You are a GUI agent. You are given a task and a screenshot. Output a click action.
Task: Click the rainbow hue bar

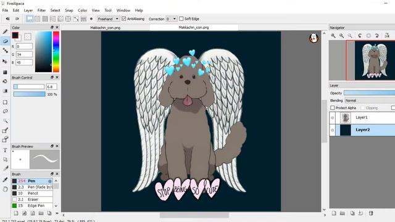pos(56,52)
